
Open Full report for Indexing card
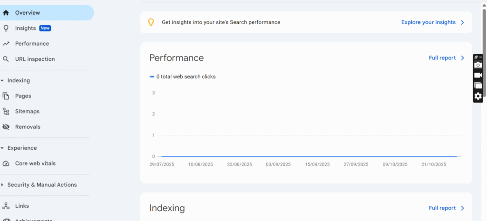coord(446,208)
